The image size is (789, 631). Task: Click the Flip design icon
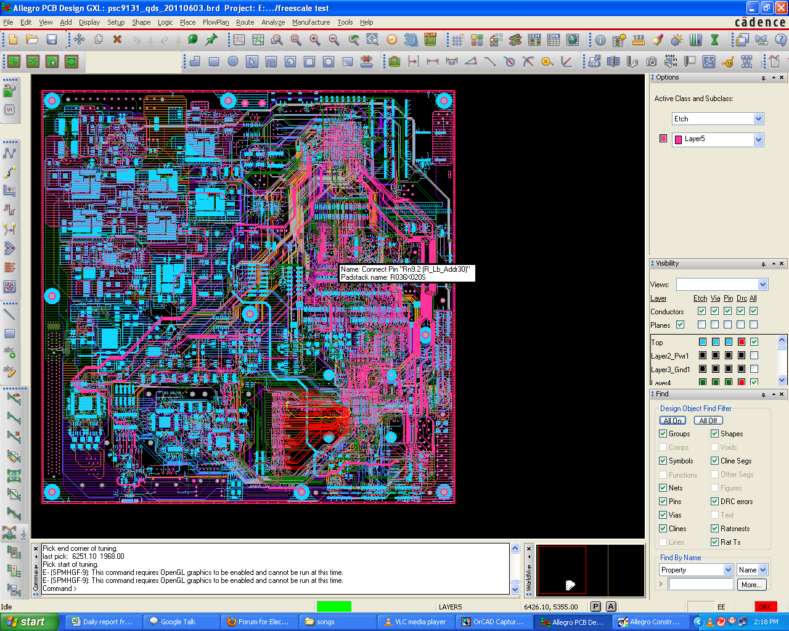tap(430, 40)
